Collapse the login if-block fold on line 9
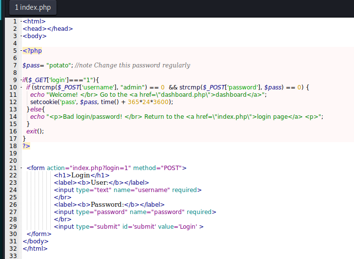 coord(21,80)
